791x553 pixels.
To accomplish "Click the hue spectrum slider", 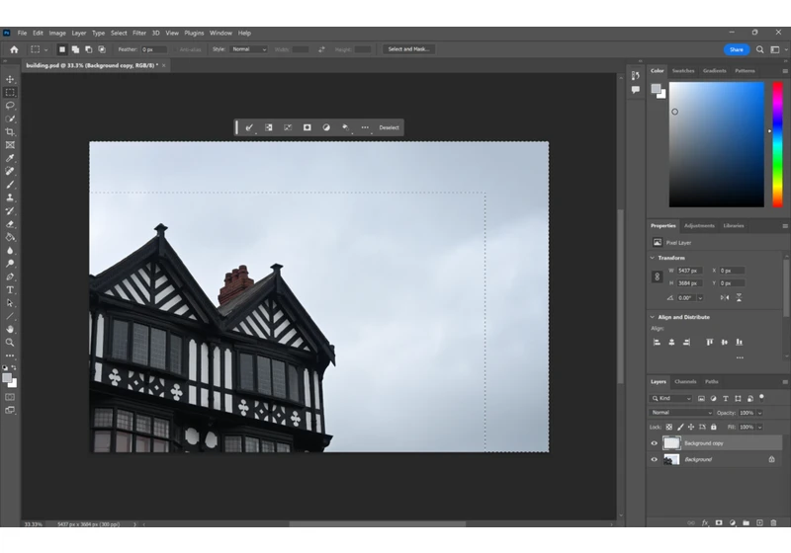I will click(777, 144).
